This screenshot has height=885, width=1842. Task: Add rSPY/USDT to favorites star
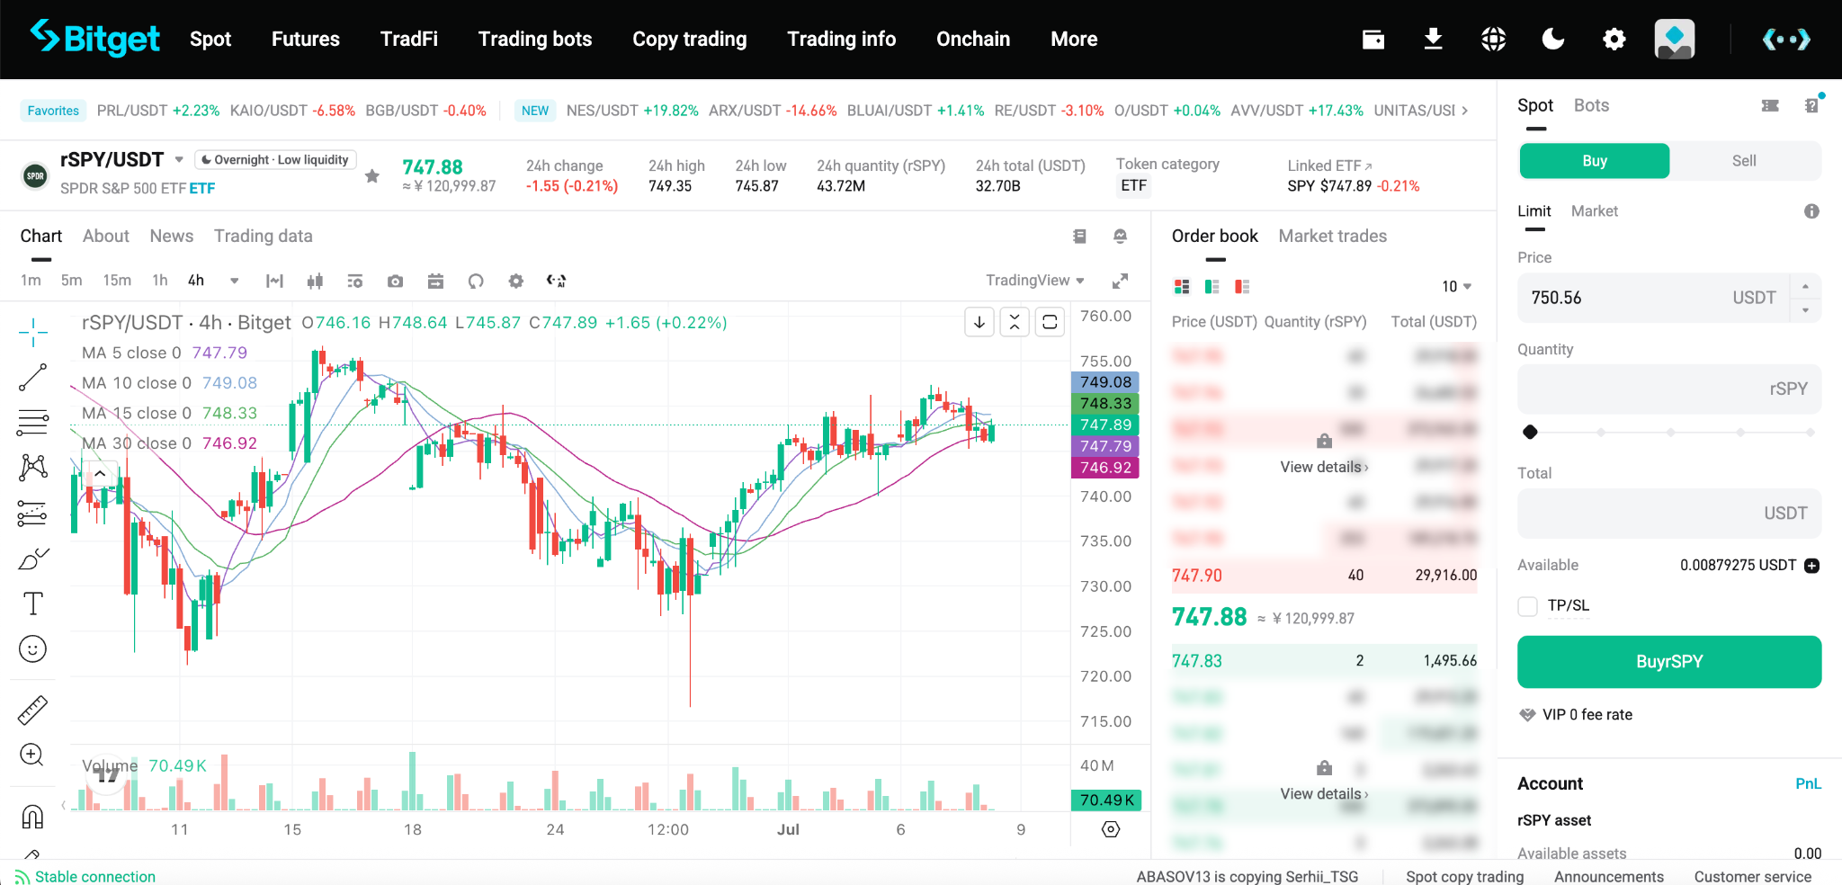[372, 176]
